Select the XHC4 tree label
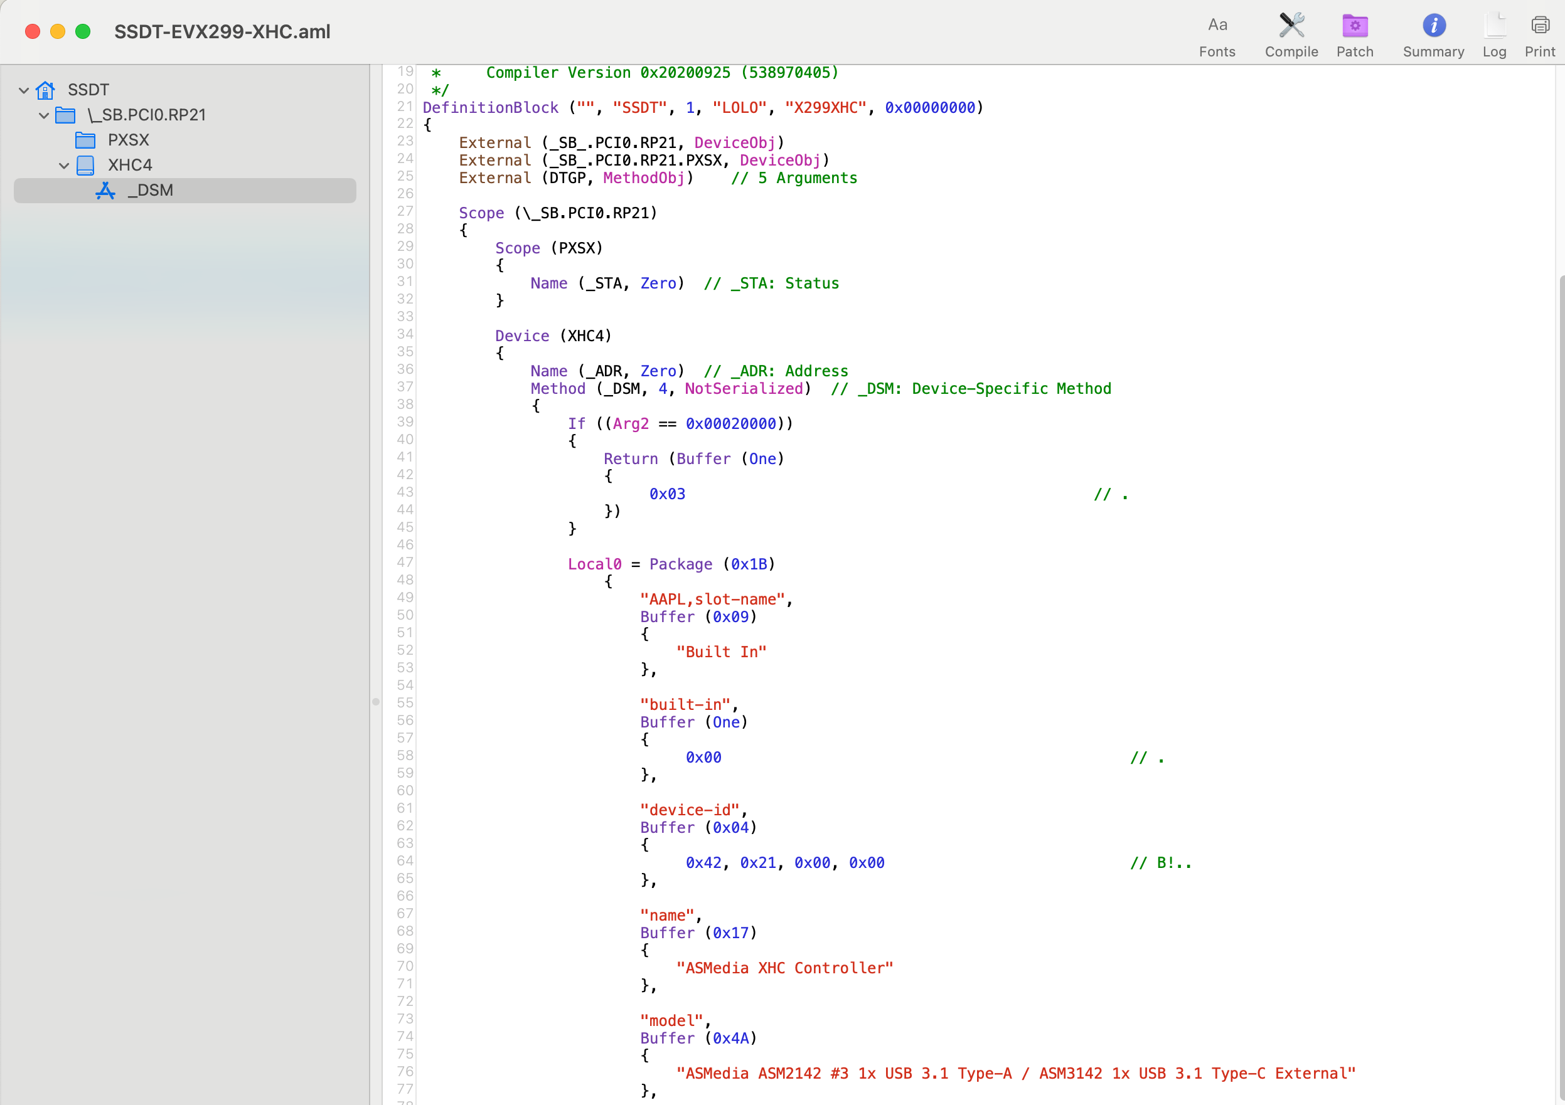The width and height of the screenshot is (1565, 1105). 129,165
